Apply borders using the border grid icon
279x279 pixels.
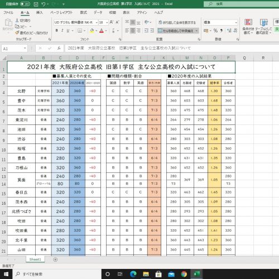click(80, 31)
